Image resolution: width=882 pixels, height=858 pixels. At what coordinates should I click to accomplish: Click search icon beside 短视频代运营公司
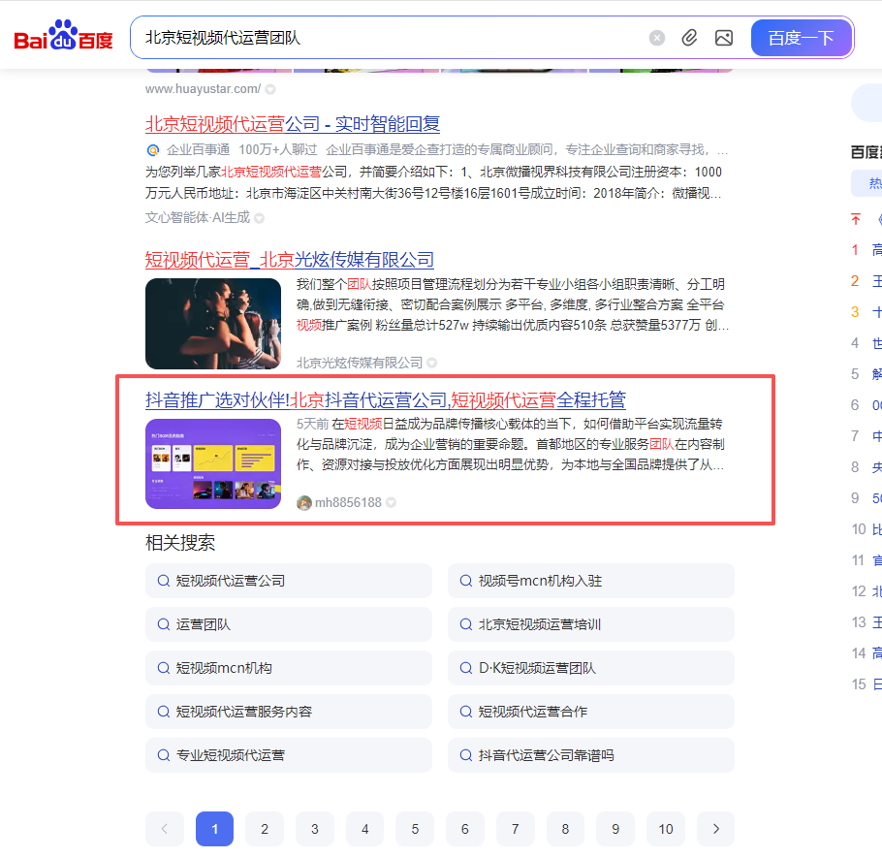[164, 581]
